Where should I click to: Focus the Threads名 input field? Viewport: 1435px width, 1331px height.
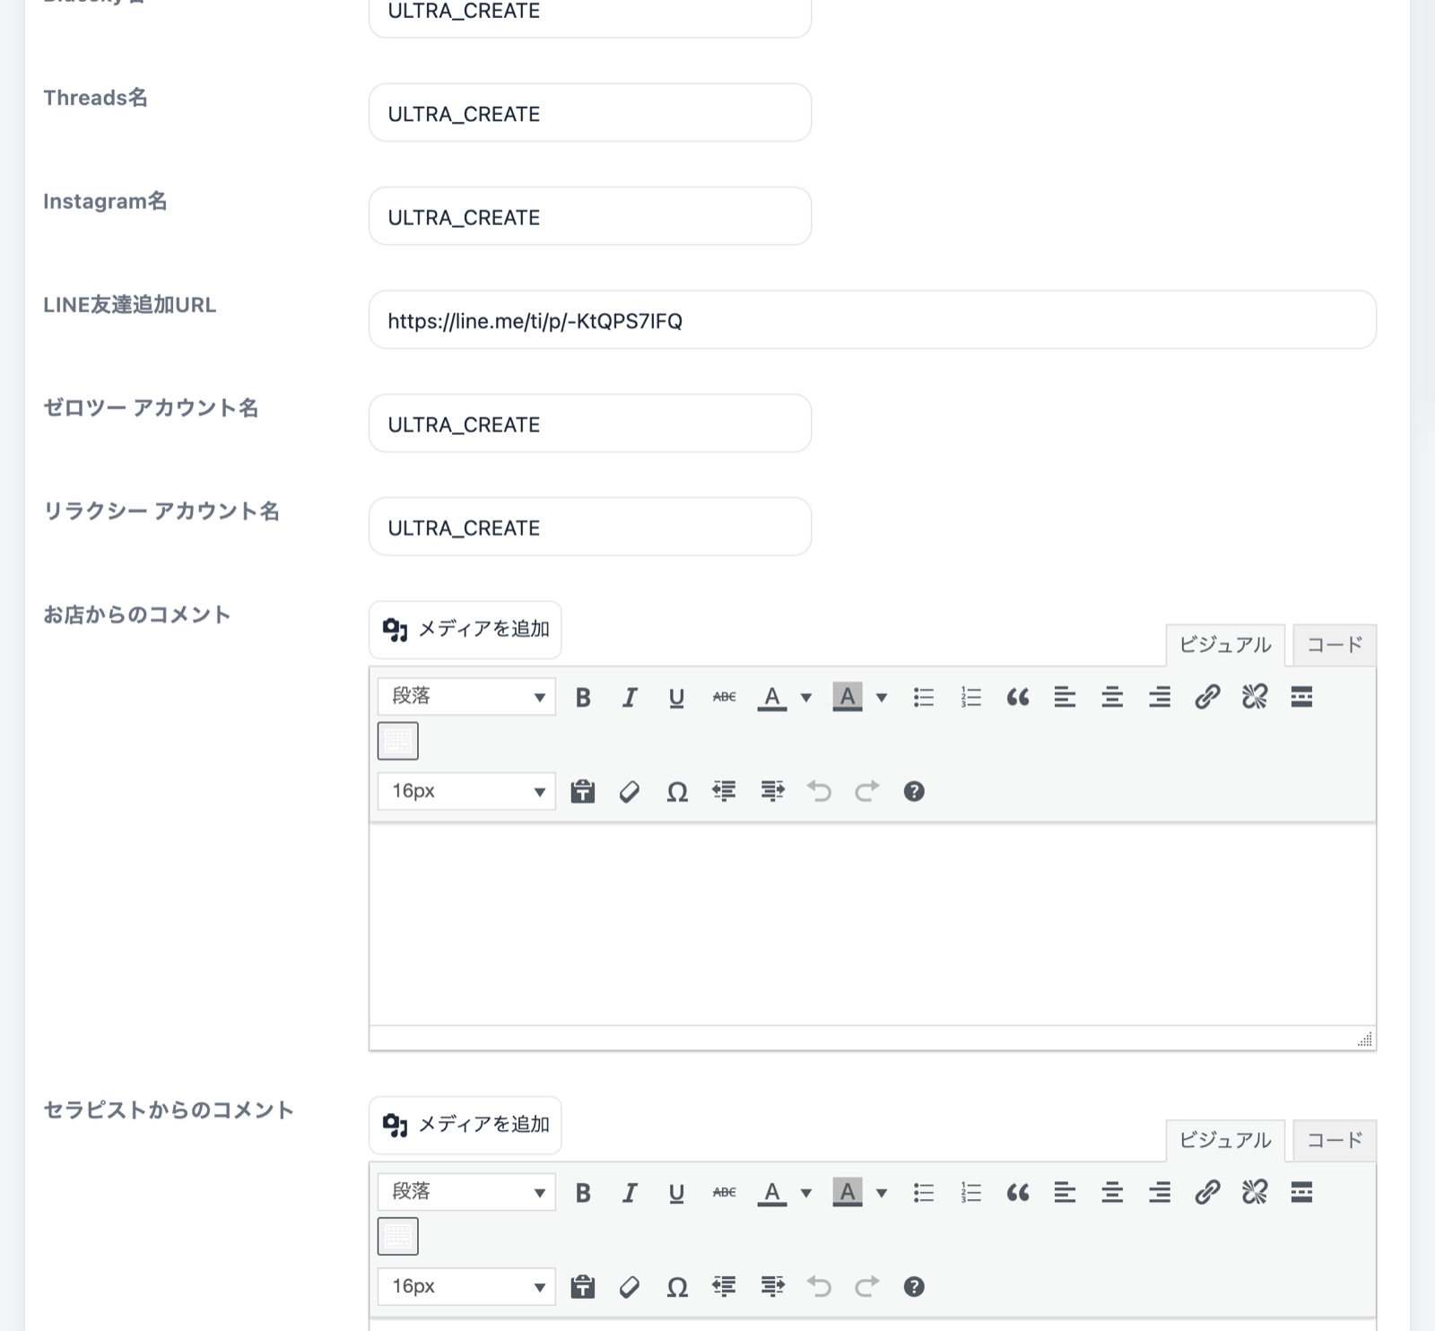(x=590, y=113)
